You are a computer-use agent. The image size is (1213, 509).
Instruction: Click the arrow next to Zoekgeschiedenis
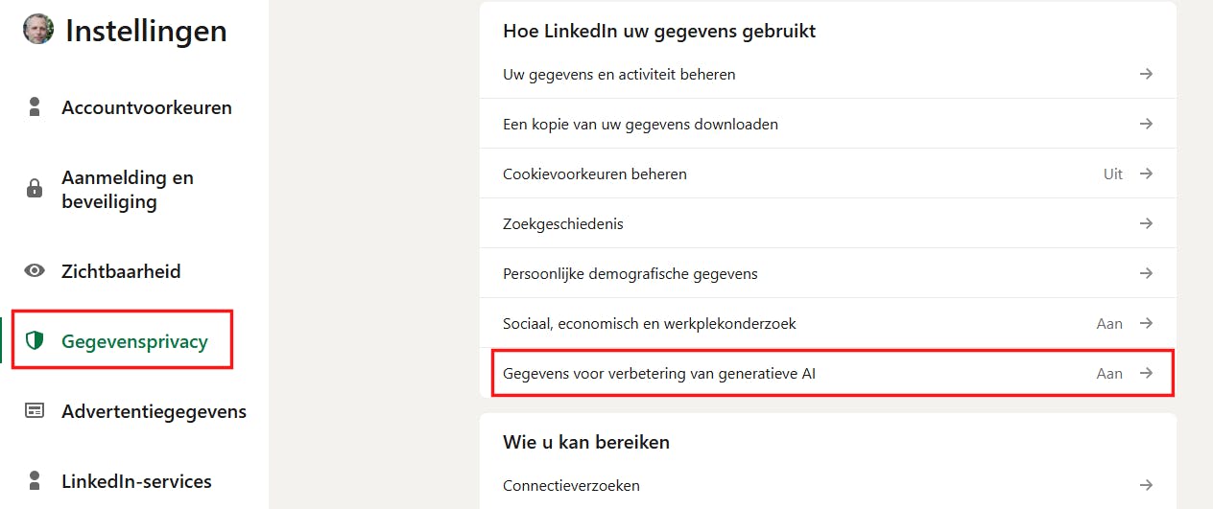pos(1146,223)
